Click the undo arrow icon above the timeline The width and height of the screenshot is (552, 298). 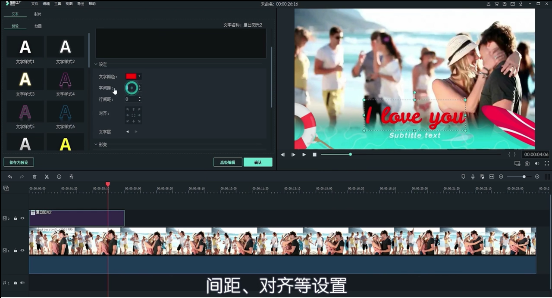(x=10, y=177)
